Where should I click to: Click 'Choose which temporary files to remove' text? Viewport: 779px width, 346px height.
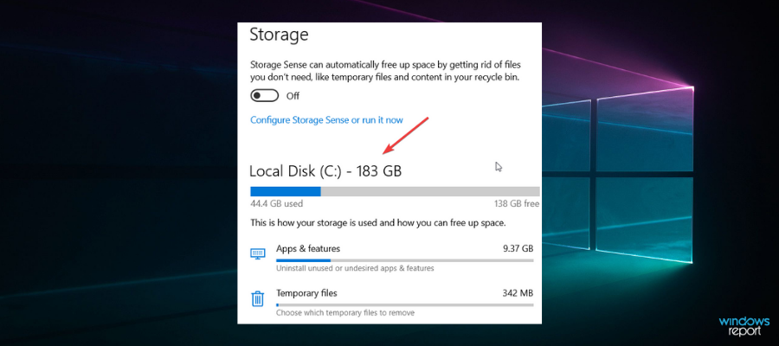coord(344,313)
